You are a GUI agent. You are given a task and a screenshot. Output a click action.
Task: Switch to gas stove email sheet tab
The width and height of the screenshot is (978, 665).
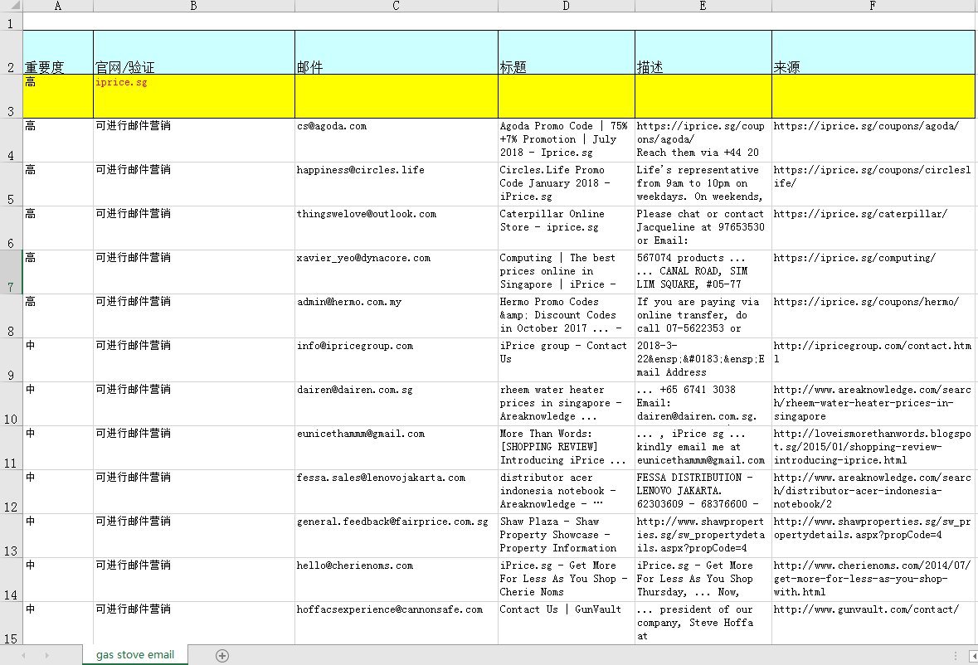134,654
